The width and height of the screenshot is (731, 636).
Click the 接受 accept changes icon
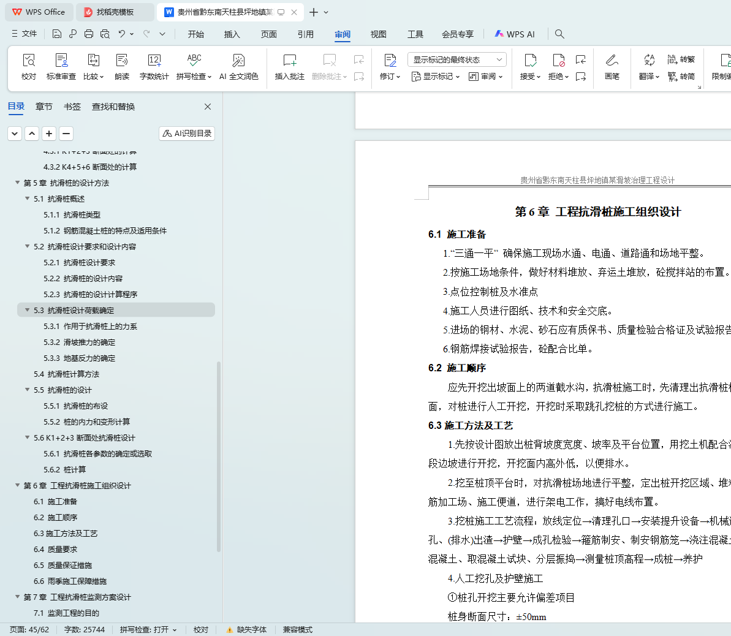click(530, 61)
